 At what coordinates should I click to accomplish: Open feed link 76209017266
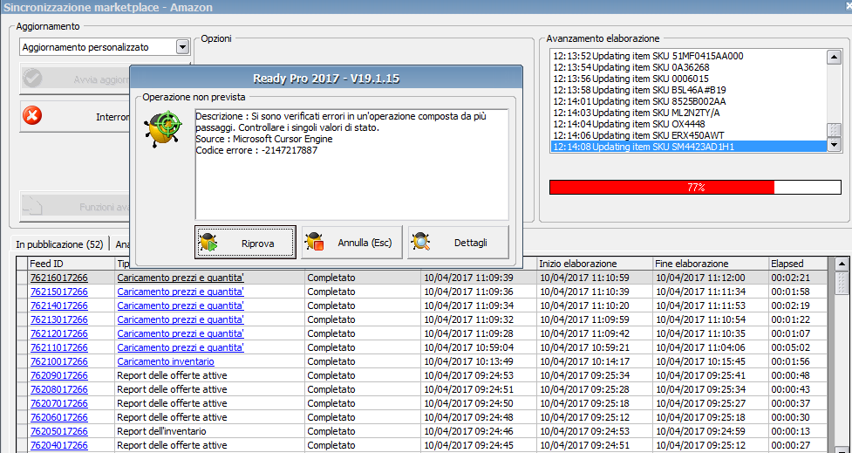click(58, 376)
